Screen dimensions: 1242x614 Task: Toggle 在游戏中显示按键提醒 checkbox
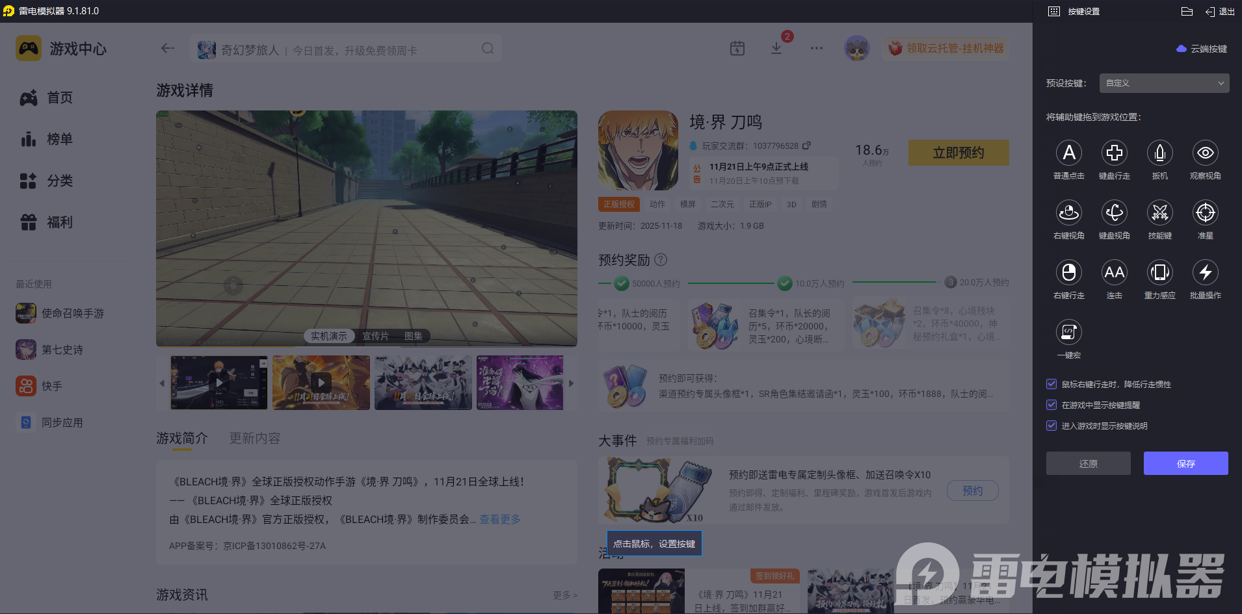[1051, 405]
